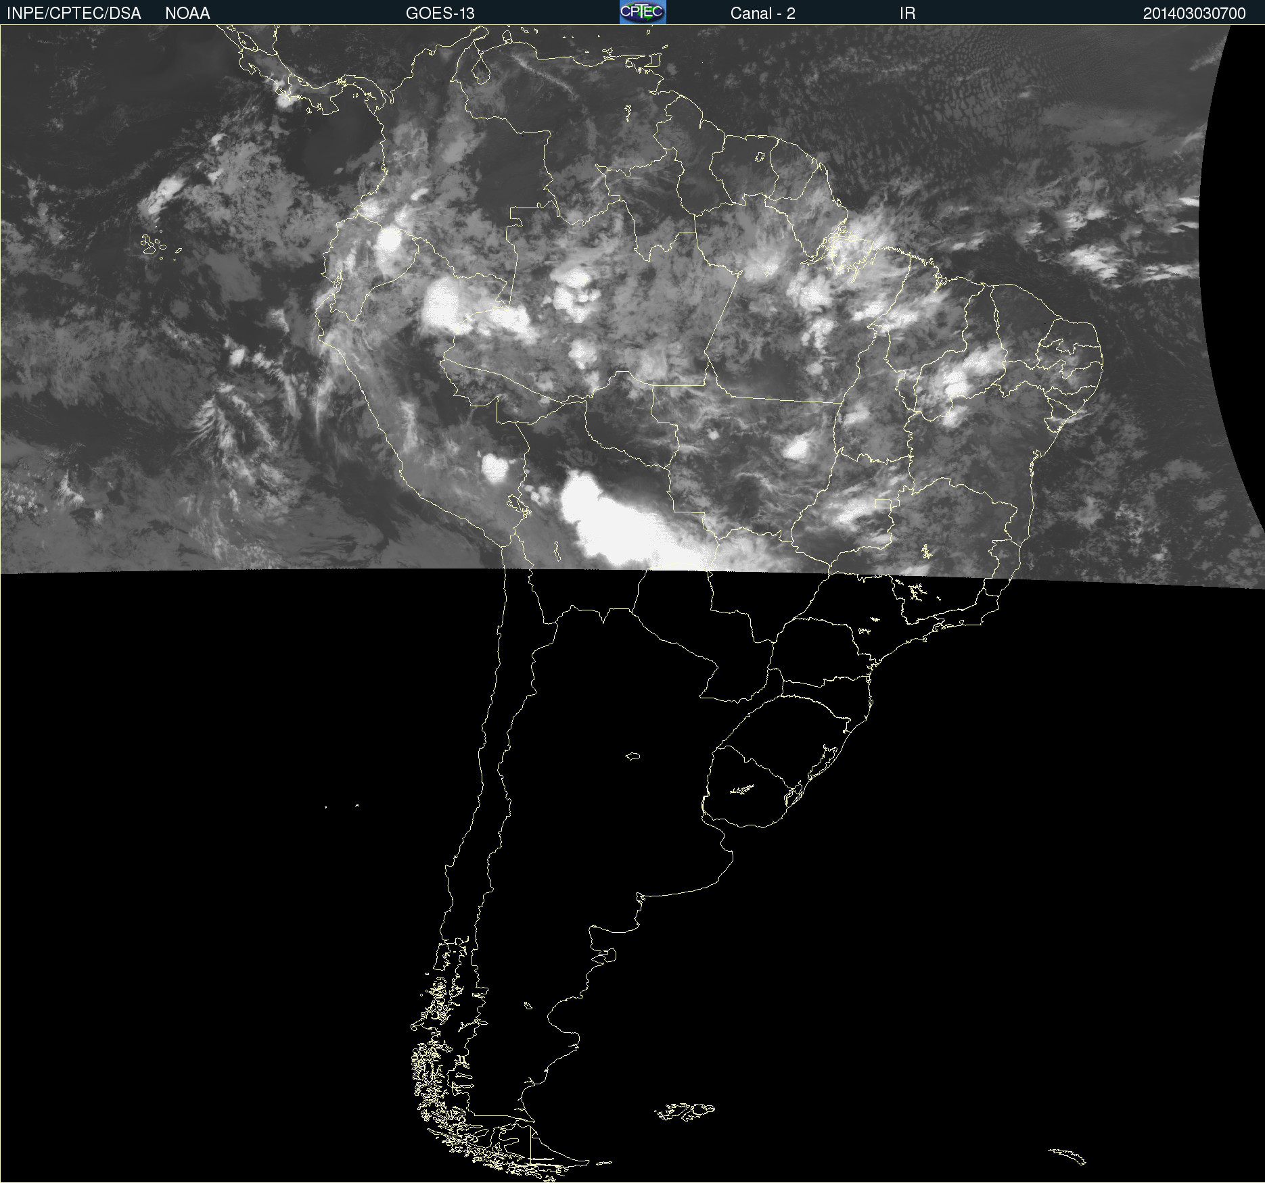Click the Canal - 2 channel label

click(x=763, y=14)
